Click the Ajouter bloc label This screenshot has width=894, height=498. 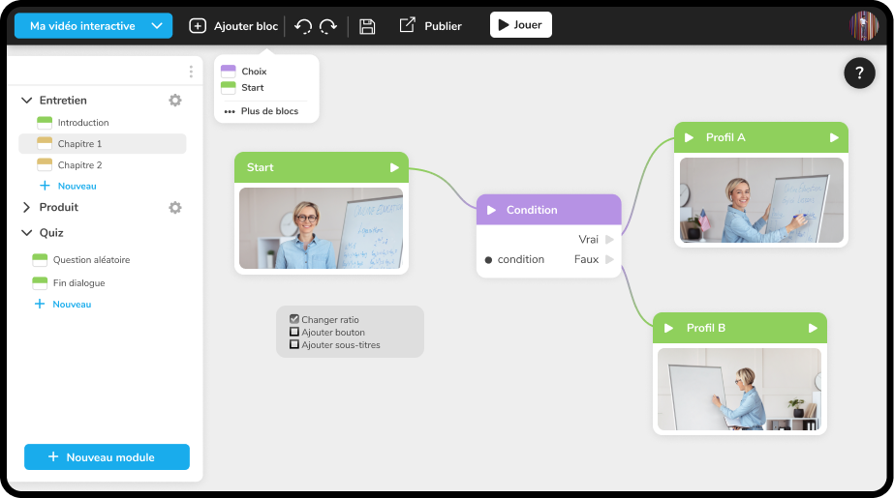246,26
